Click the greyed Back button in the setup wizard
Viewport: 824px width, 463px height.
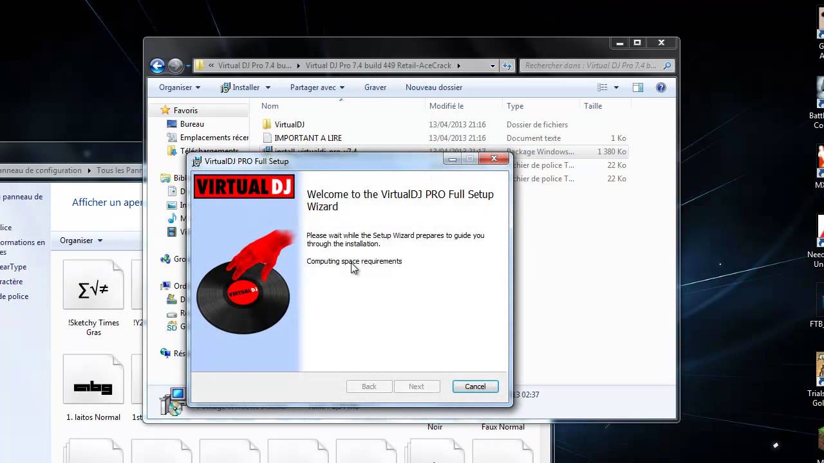click(x=369, y=386)
